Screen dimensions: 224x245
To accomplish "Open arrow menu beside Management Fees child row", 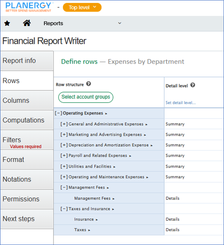I will coord(113,199).
